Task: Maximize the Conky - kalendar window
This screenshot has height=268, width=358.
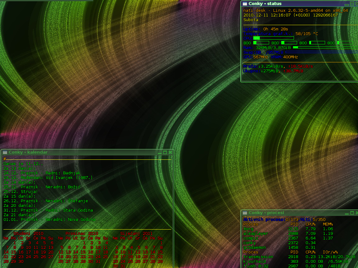Action: point(165,152)
